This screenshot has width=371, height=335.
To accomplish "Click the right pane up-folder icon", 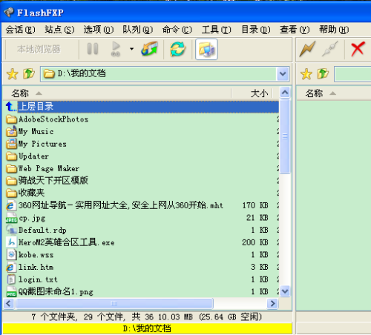I will click(323, 74).
